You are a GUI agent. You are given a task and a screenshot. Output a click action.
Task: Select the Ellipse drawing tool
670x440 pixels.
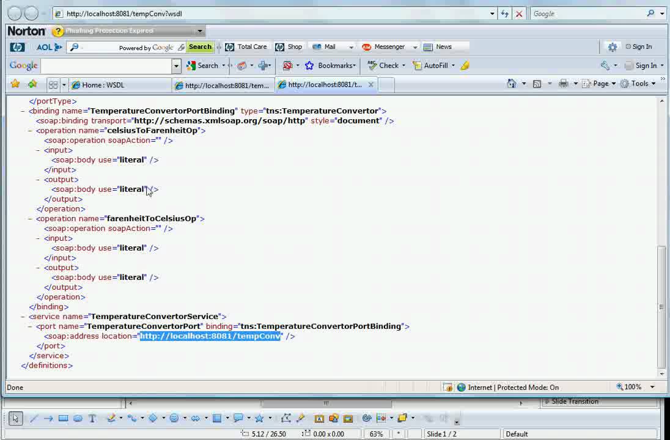tap(78, 419)
